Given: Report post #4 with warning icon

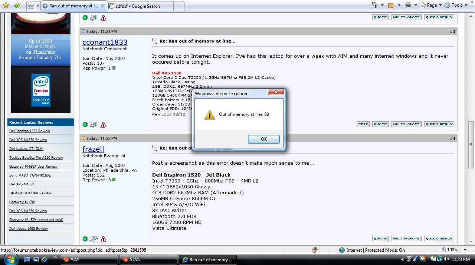Looking at the screenshot, I should click(x=103, y=239).
